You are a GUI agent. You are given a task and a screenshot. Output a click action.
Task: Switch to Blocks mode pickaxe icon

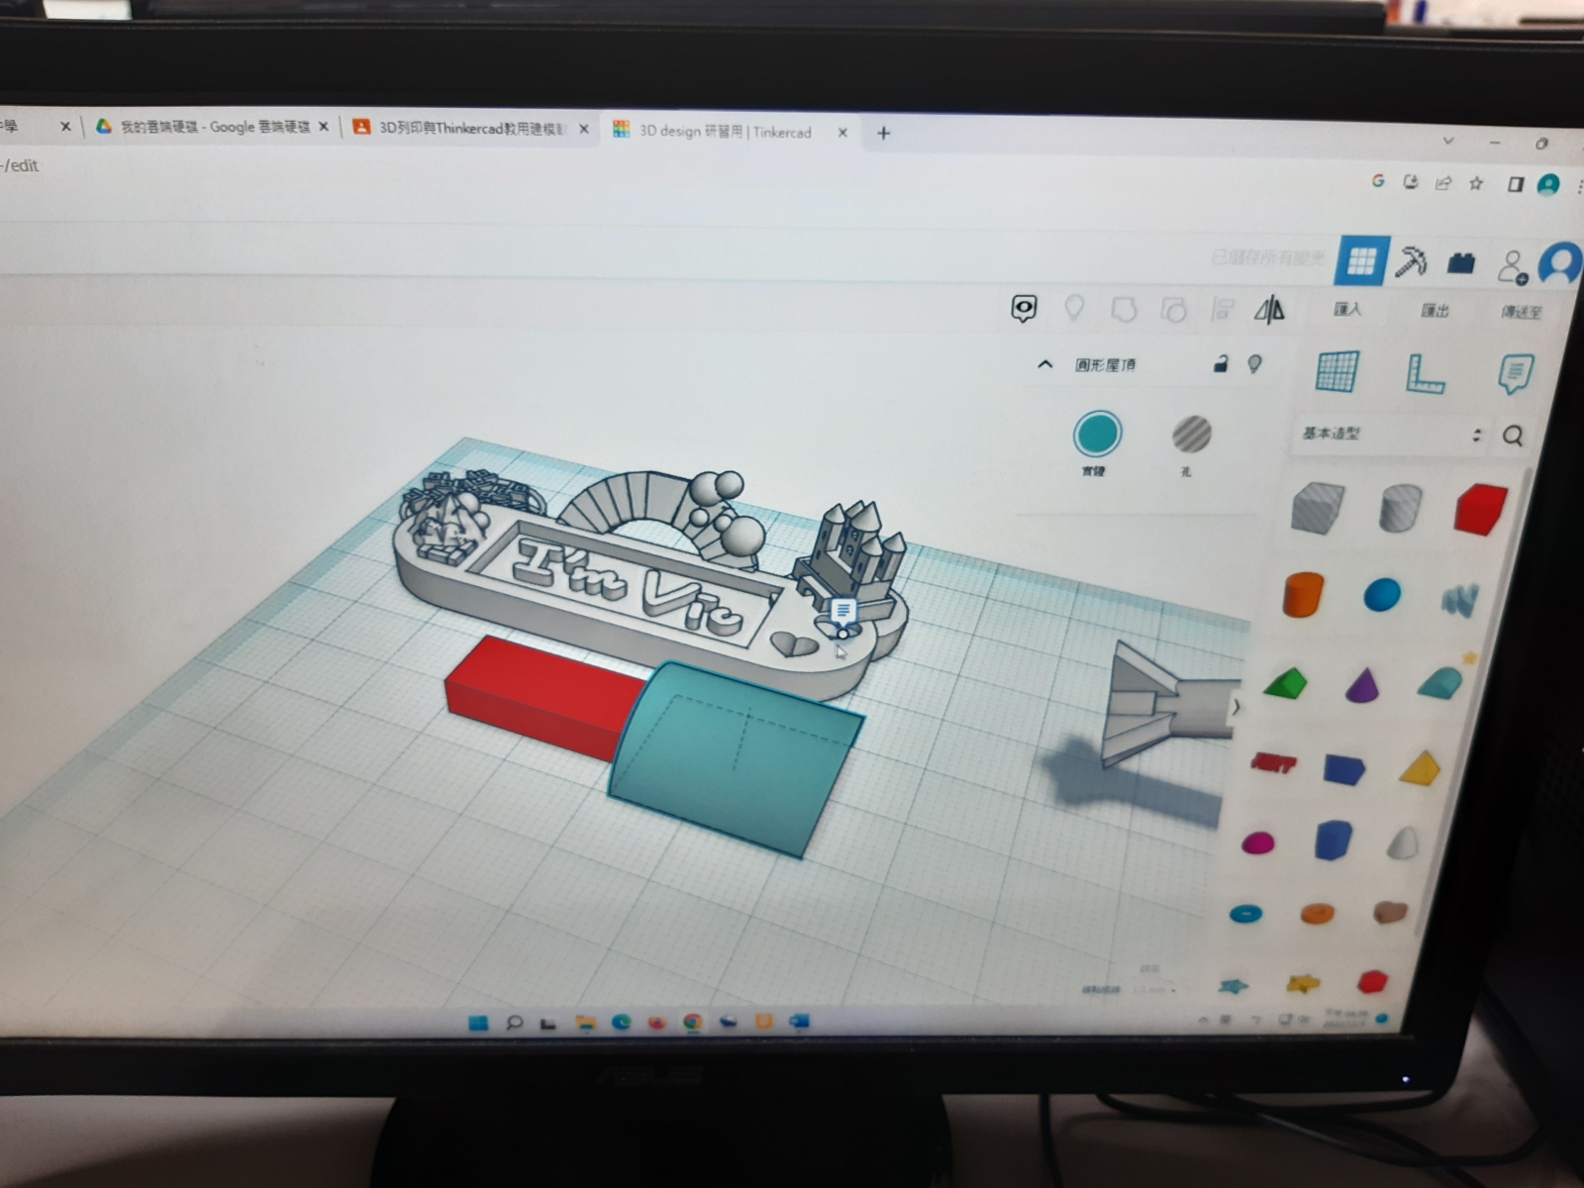pyautogui.click(x=1411, y=261)
